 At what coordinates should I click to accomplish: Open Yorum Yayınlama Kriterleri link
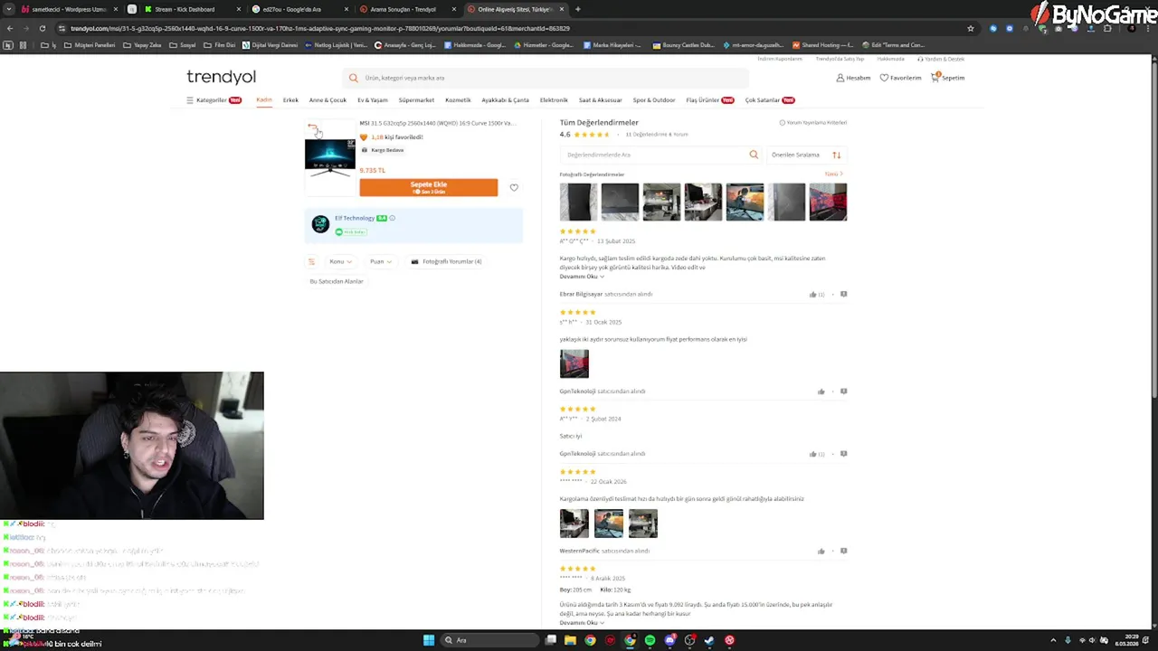[813, 122]
